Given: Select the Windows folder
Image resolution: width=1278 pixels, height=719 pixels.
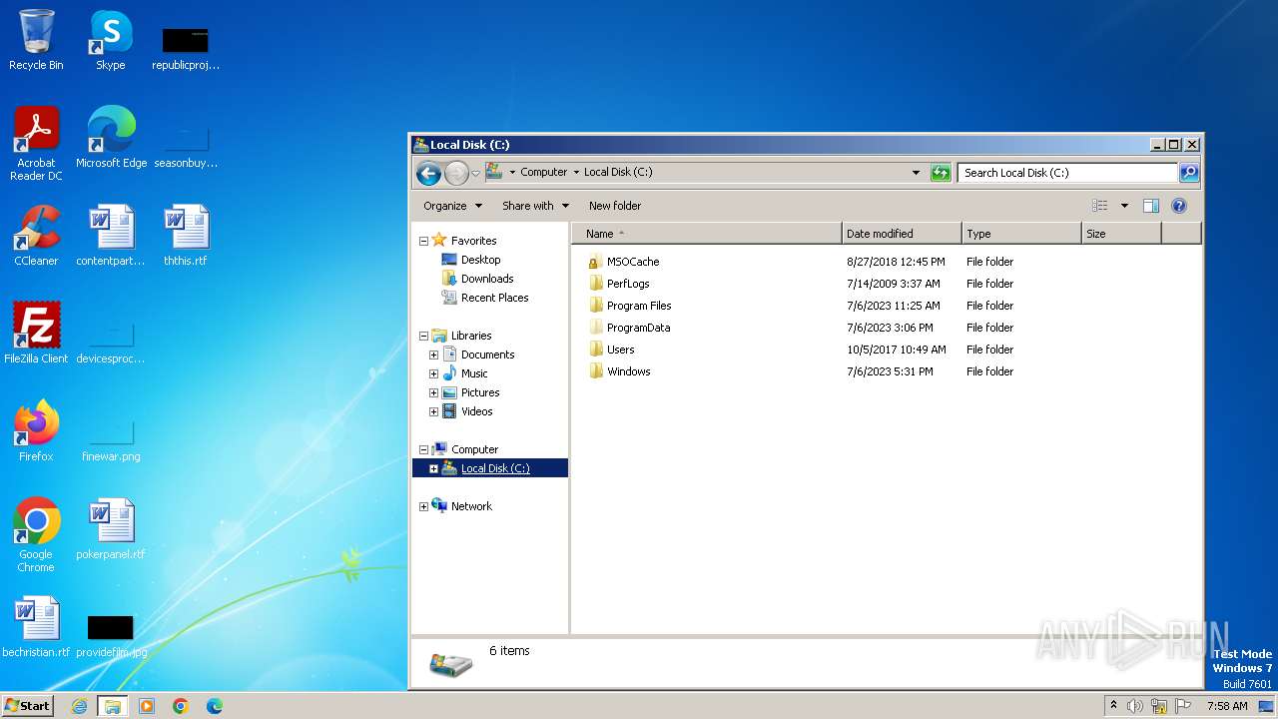Looking at the screenshot, I should [628, 371].
